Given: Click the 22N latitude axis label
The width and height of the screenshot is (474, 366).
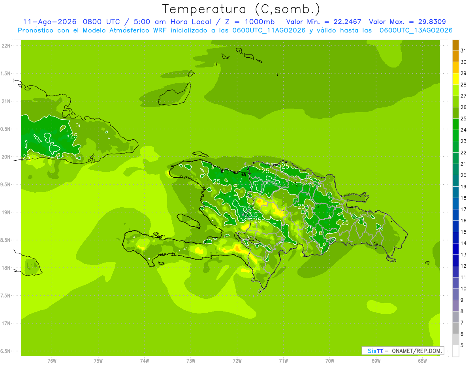Looking at the screenshot, I should (6, 46).
